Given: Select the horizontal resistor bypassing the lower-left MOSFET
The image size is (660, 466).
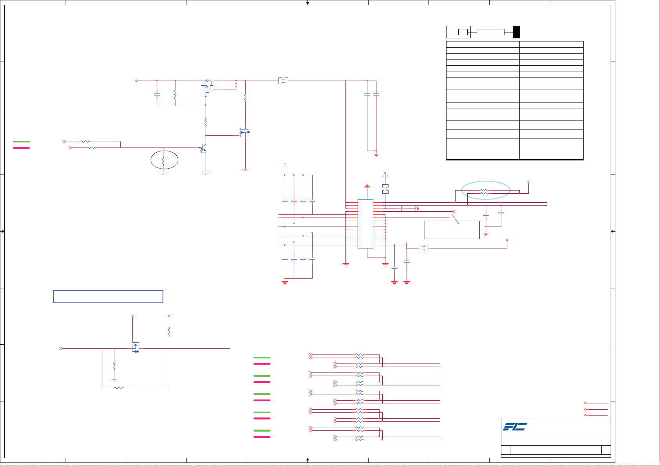Looking at the screenshot, I should [119, 388].
